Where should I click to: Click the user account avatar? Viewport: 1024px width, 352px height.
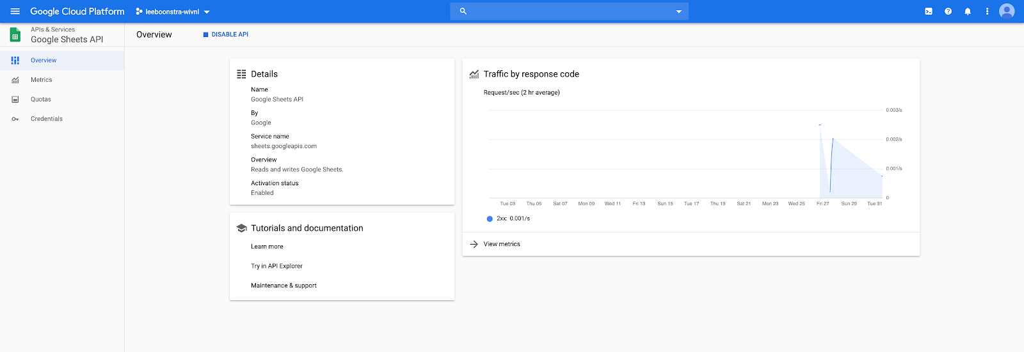[1007, 11]
